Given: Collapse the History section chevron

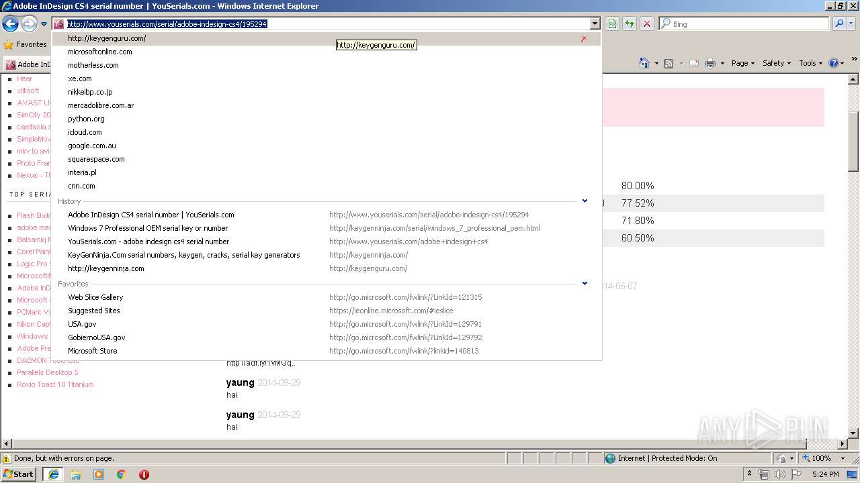Looking at the screenshot, I should [585, 201].
